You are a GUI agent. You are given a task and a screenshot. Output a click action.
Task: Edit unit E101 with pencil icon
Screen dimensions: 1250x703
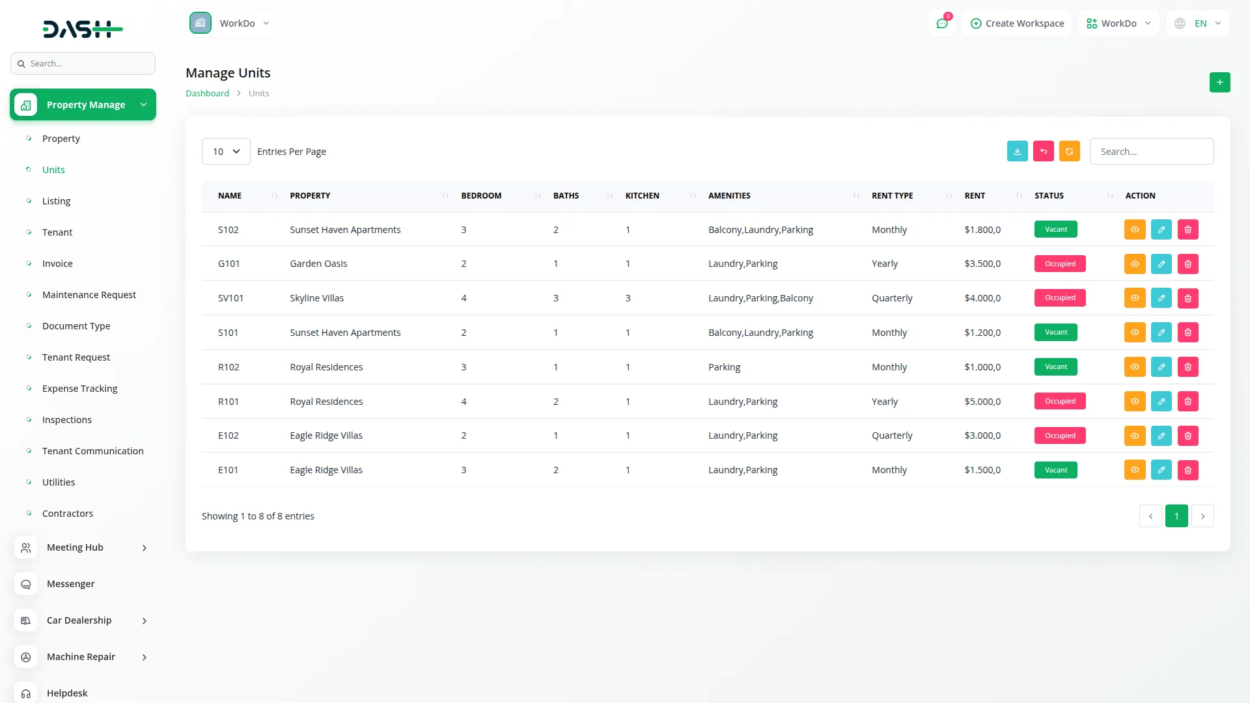[x=1161, y=470]
